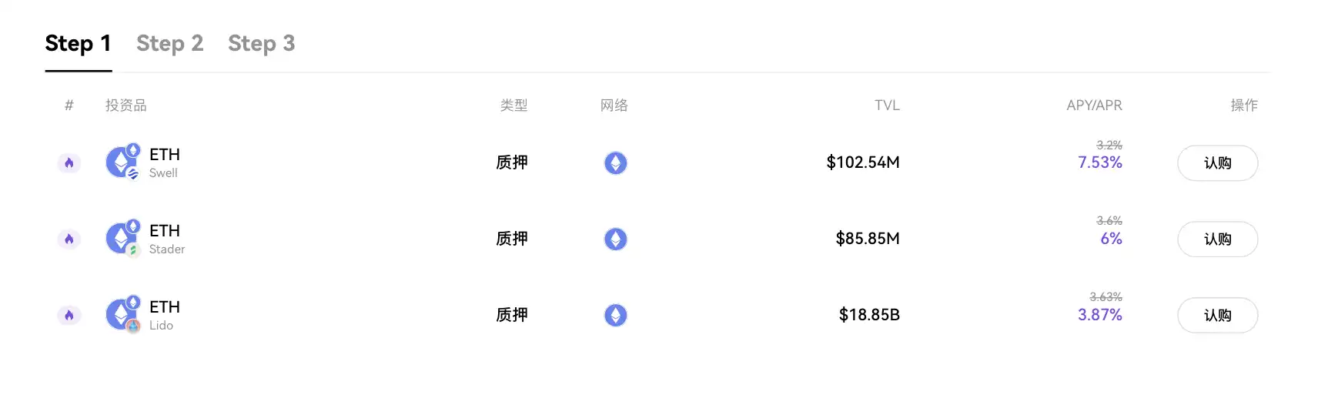Click the APY/APR column header
This screenshot has height=405, width=1318.
tap(1094, 105)
